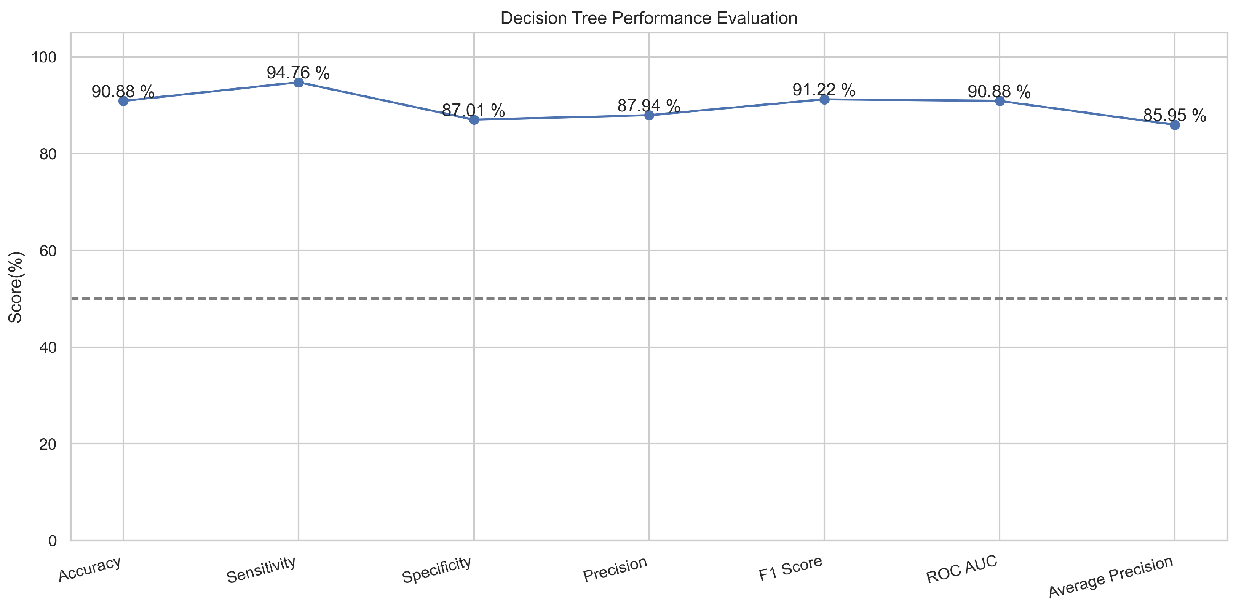Click the 87.01 % value annotation

pyautogui.click(x=473, y=110)
